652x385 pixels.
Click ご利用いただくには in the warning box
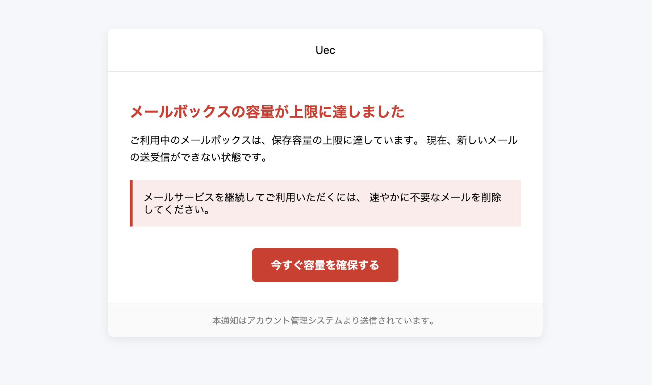click(x=311, y=197)
